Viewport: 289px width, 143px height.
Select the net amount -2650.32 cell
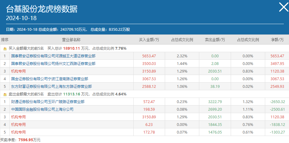[277, 102]
